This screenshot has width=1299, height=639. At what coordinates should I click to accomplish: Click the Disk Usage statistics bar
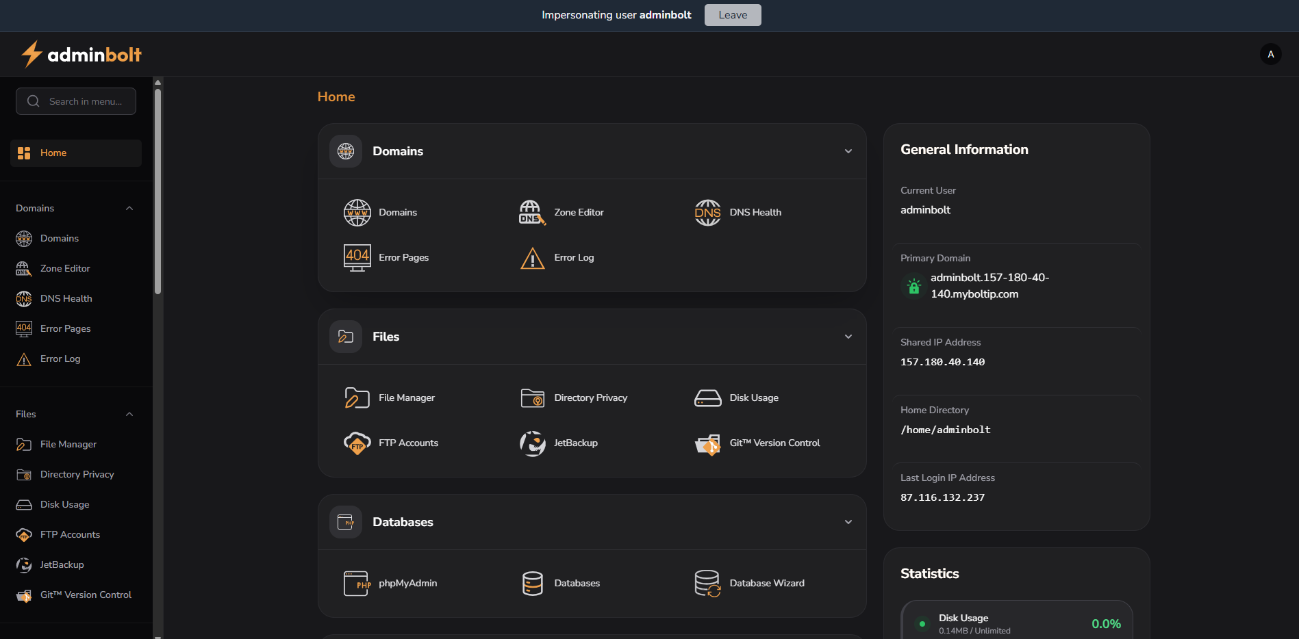point(1016,623)
